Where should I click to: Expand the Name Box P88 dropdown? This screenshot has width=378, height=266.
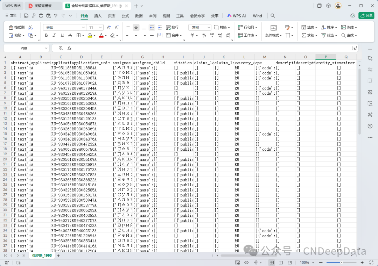tap(46, 48)
